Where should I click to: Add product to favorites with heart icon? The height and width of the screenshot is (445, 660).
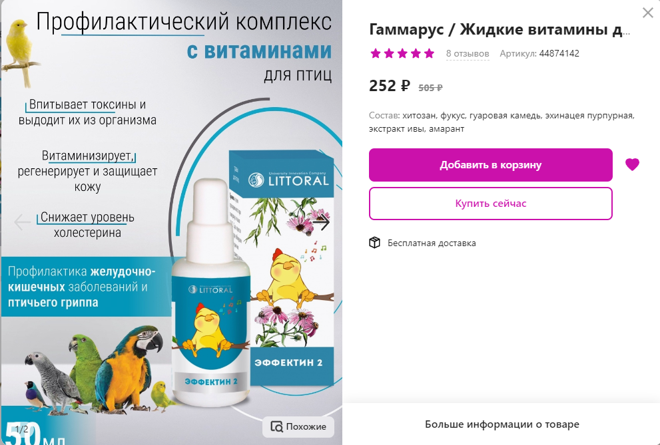[632, 164]
